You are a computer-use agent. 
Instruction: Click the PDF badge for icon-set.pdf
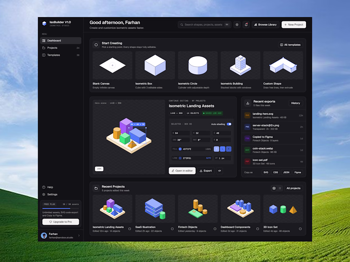247,162
